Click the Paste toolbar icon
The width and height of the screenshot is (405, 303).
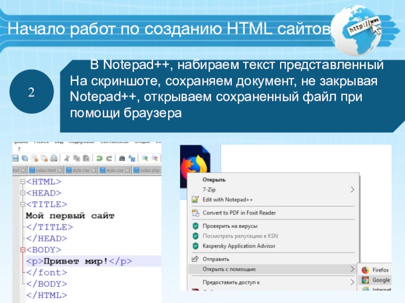(x=86, y=158)
